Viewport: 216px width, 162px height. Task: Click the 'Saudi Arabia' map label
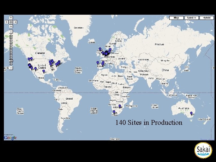coord(130,78)
